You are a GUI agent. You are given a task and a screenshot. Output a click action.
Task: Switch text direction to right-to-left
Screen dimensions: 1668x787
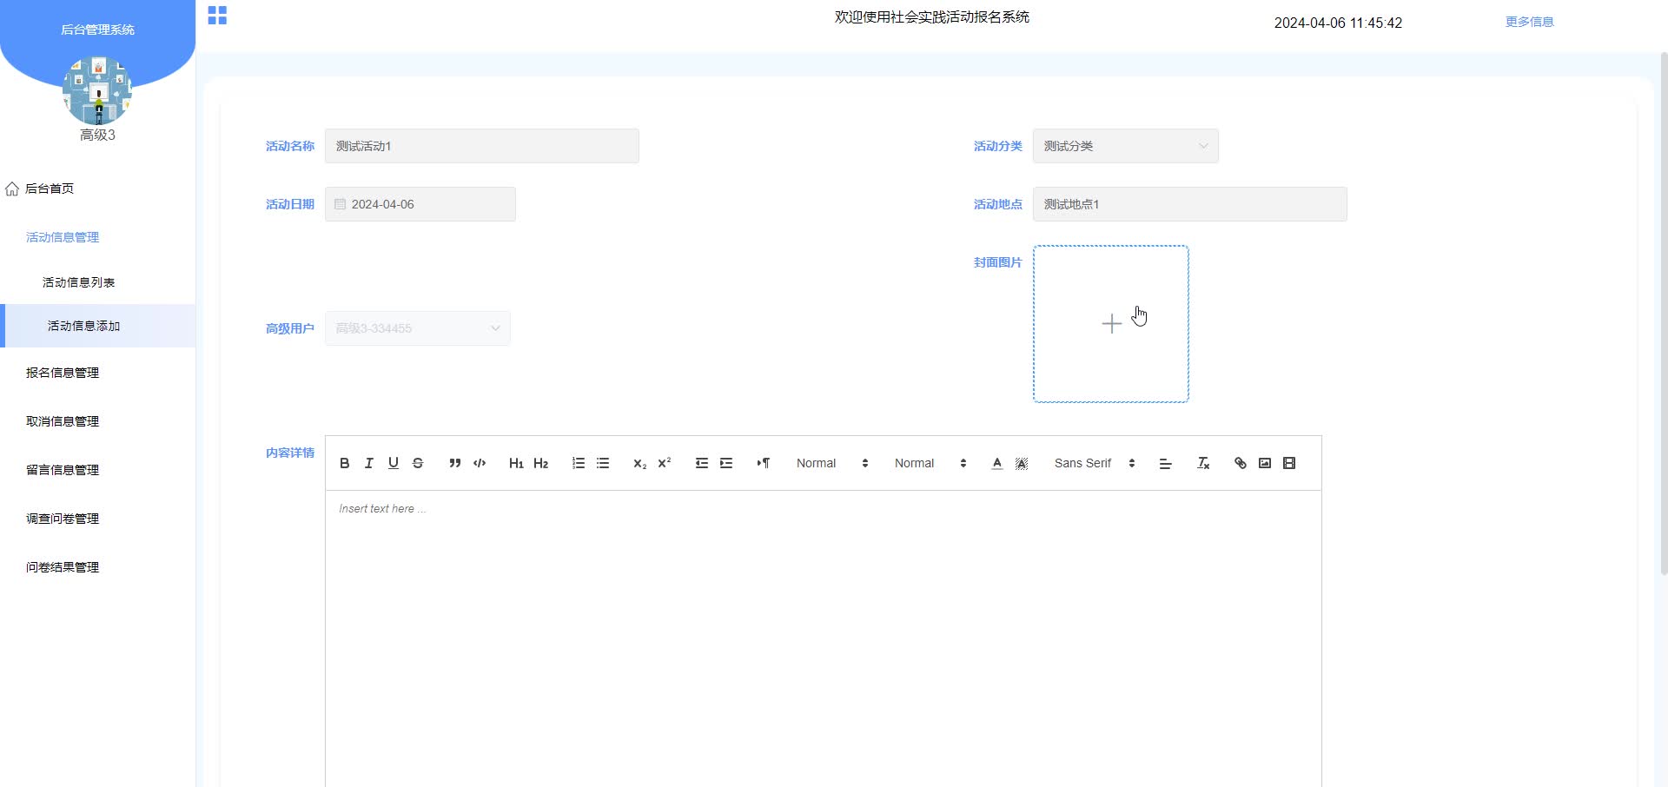[763, 463]
